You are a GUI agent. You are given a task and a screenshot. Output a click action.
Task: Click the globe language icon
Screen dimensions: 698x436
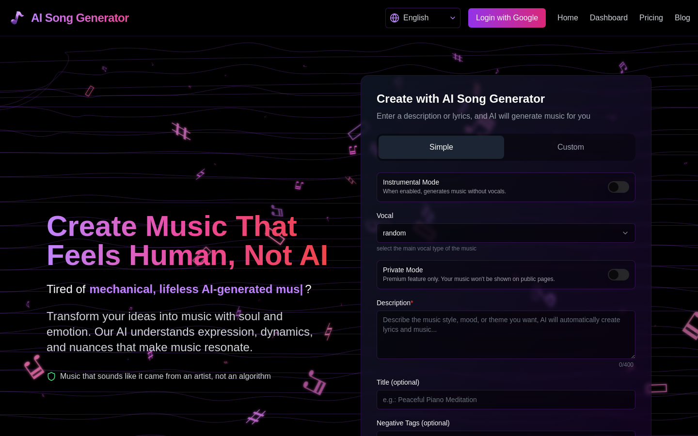coord(395,18)
